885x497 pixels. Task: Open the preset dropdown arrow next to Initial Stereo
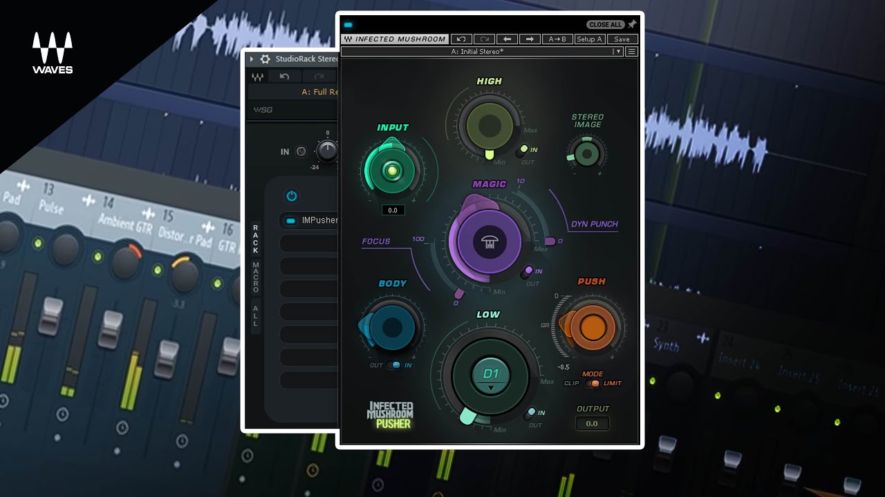tap(618, 52)
